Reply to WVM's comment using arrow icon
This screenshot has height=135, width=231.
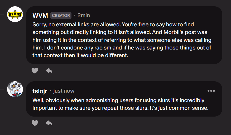pyautogui.click(x=49, y=71)
